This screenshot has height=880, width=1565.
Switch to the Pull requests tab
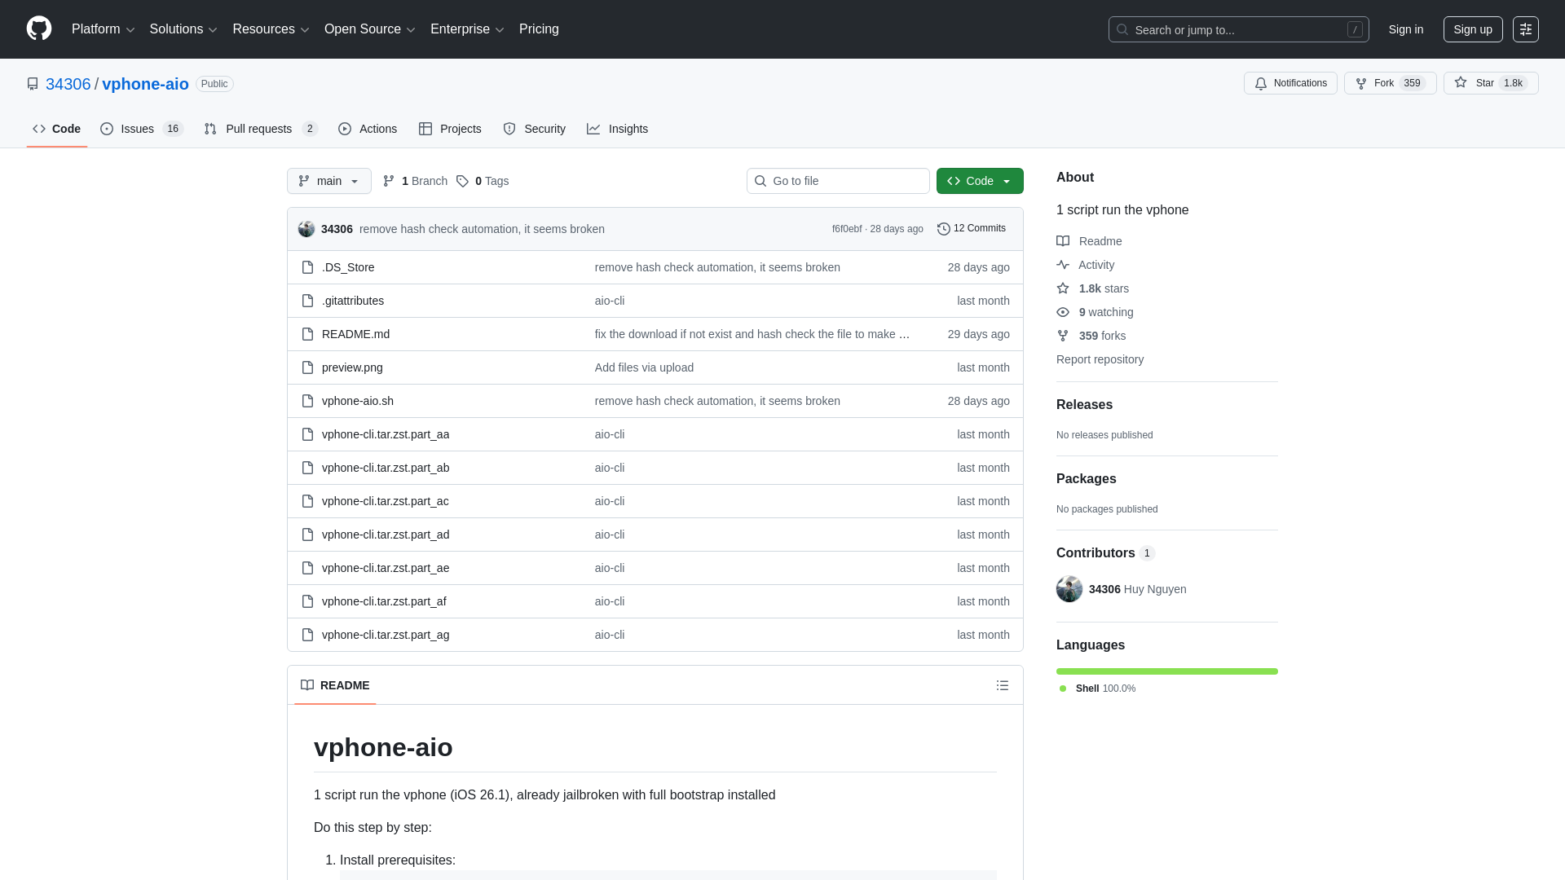pyautogui.click(x=259, y=129)
